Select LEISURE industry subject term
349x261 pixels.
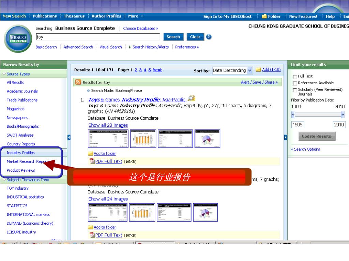point(21,232)
